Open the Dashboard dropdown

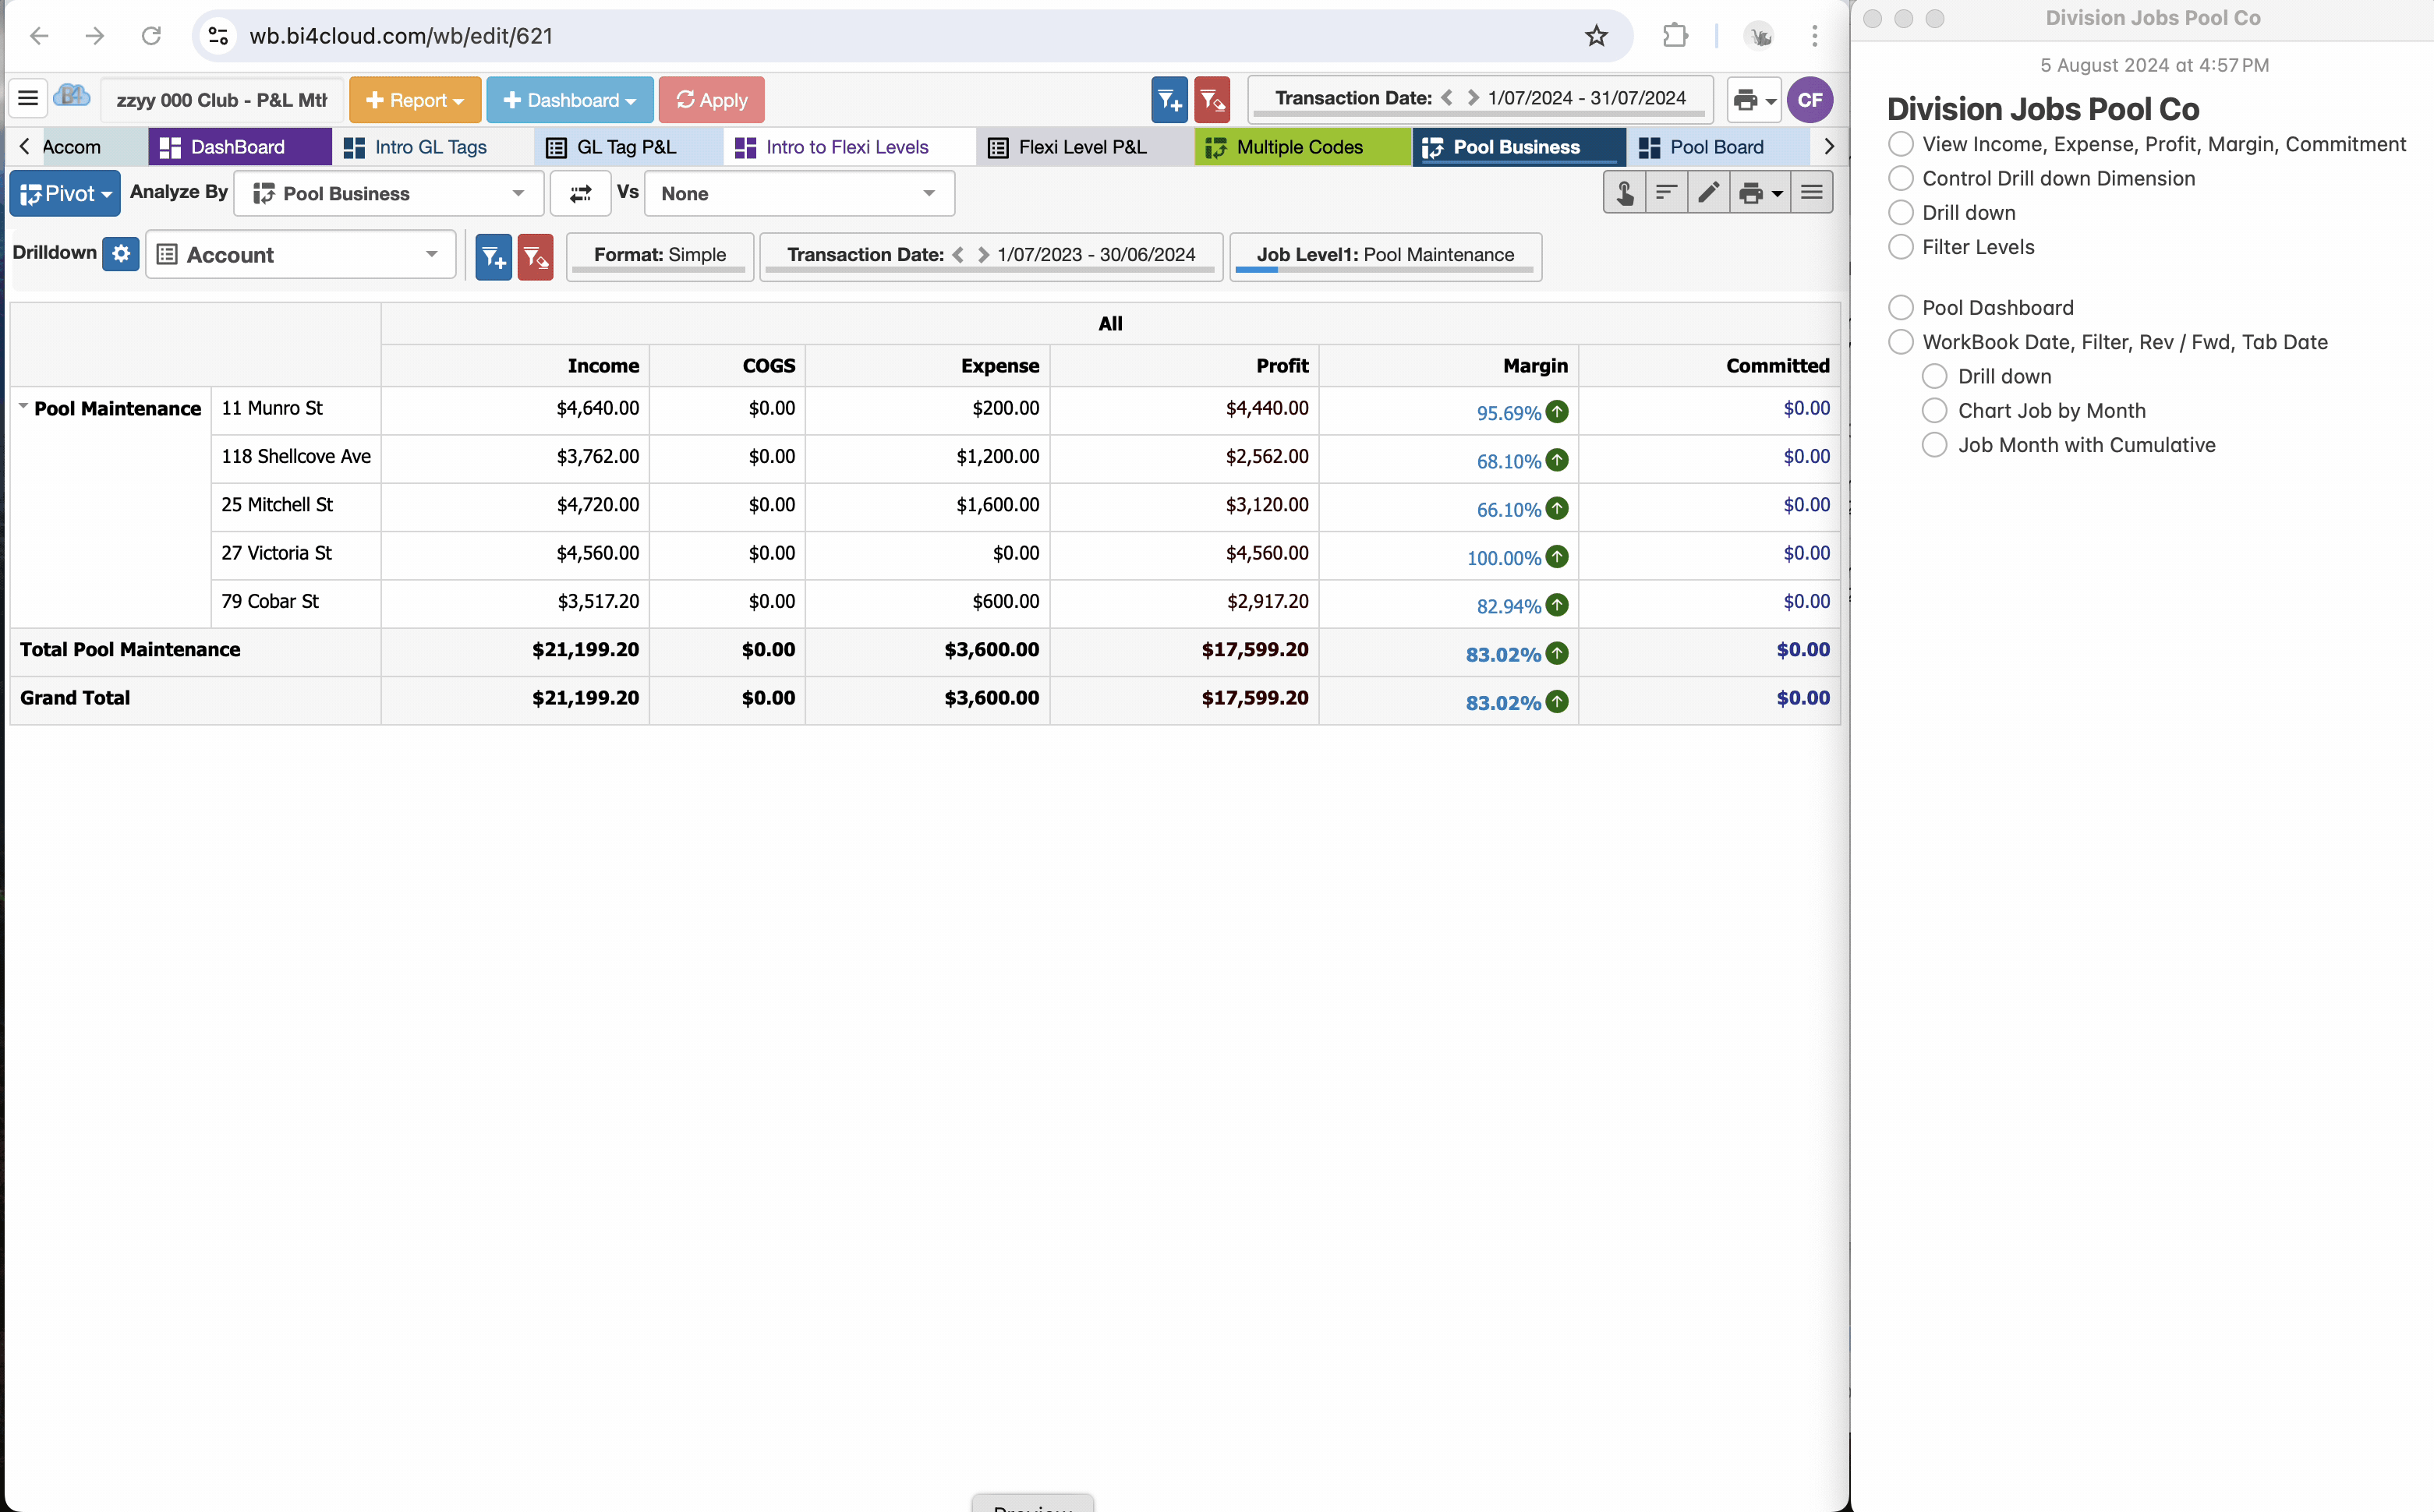[x=570, y=100]
